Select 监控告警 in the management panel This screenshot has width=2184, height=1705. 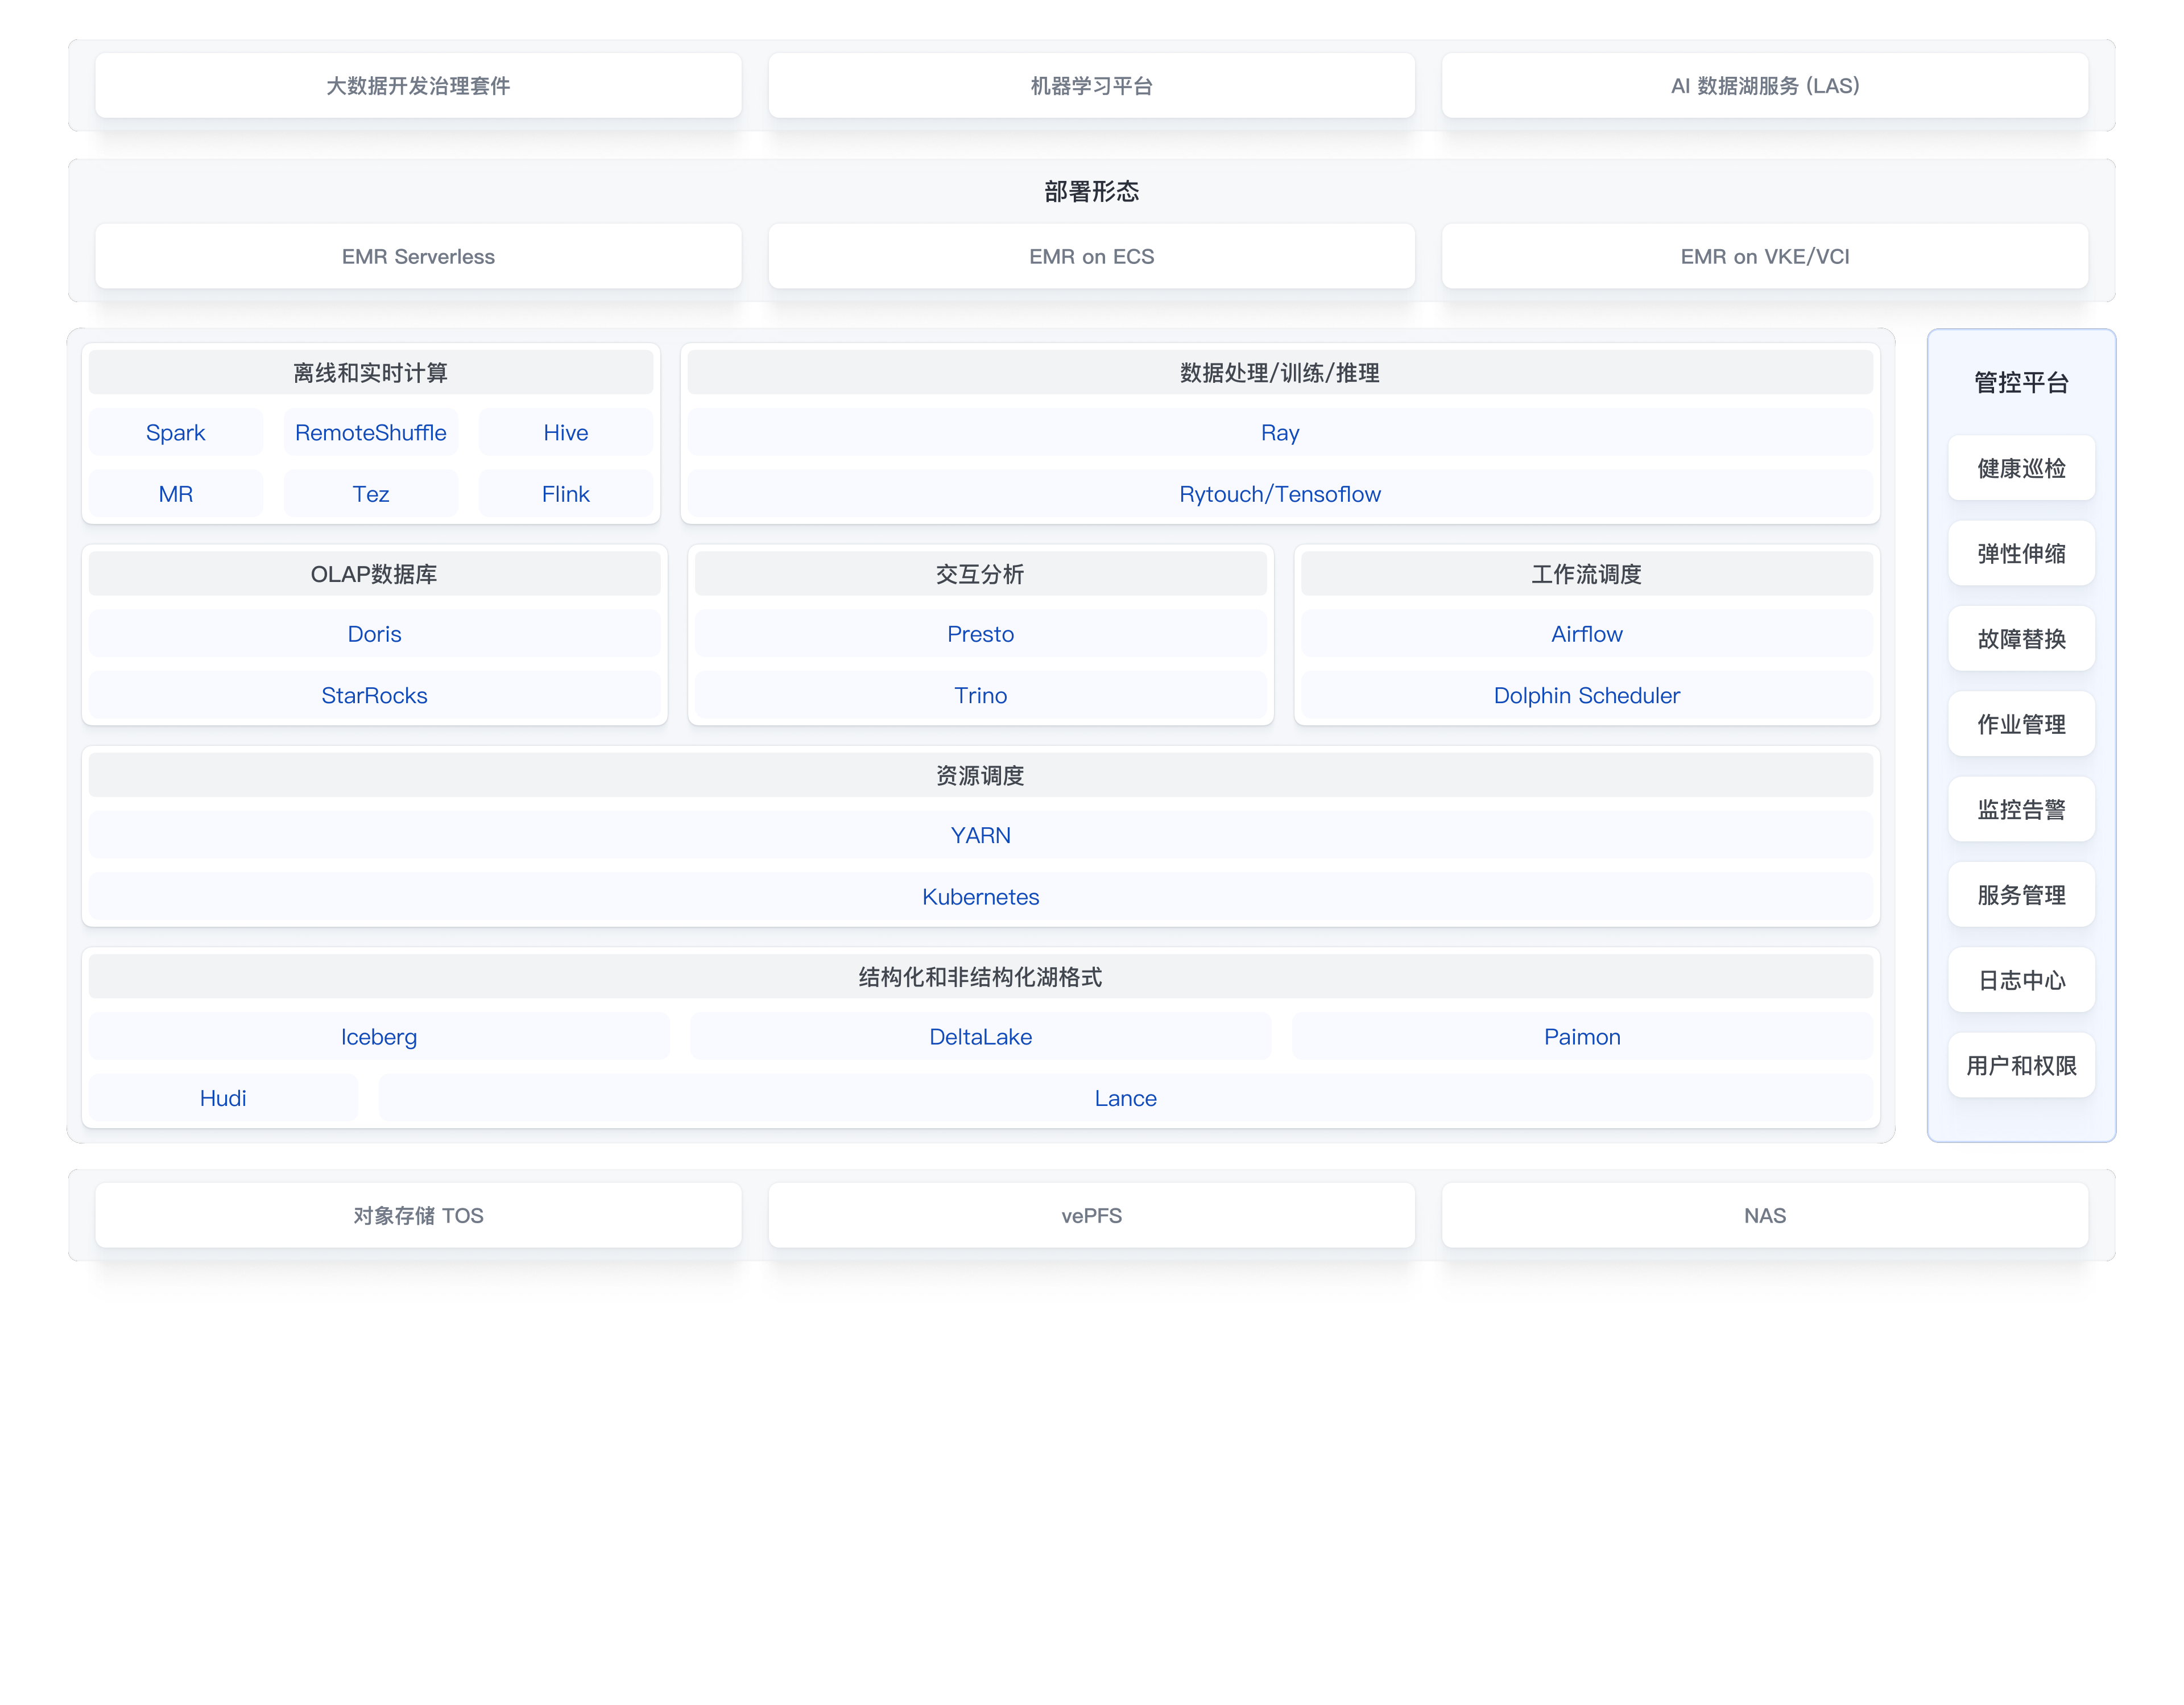(2021, 809)
